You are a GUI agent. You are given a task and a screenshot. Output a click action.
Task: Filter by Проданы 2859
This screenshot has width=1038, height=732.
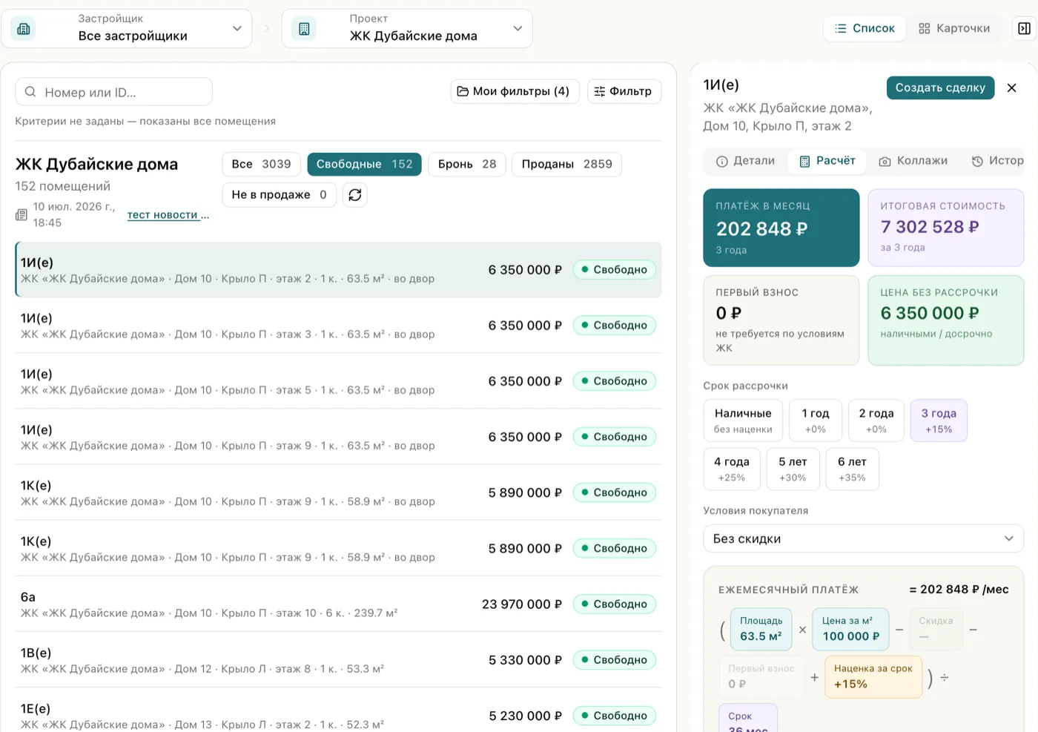pos(566,164)
